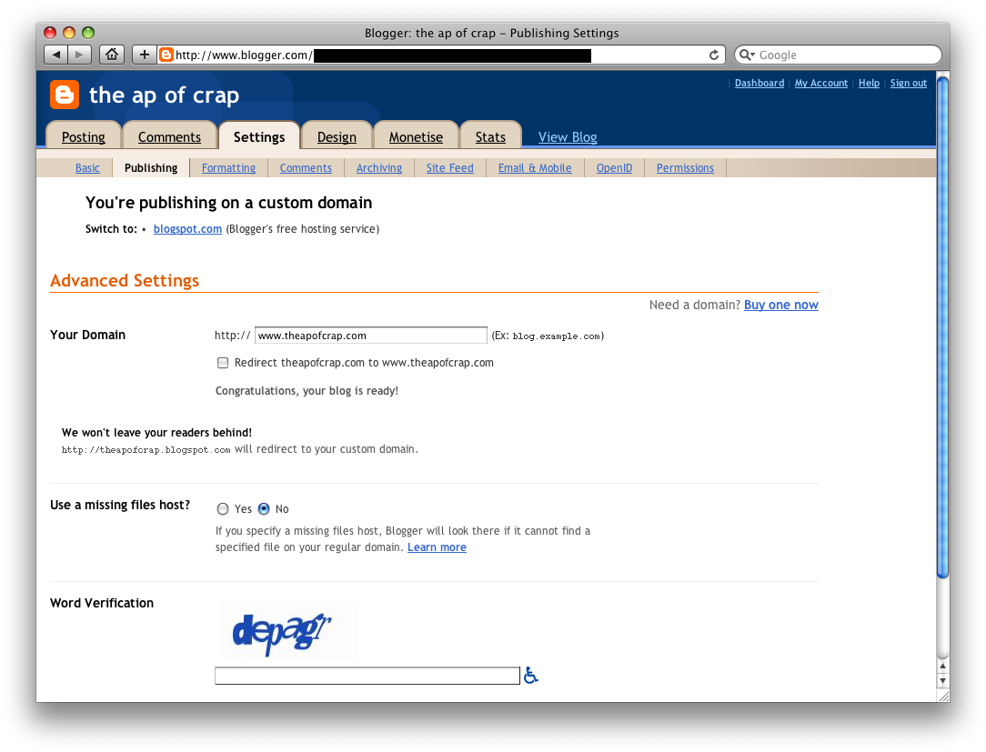Viewport: 986px width, 752px height.
Task: Tick the Redirect theapofcrap.com checkbox
Action: (223, 363)
